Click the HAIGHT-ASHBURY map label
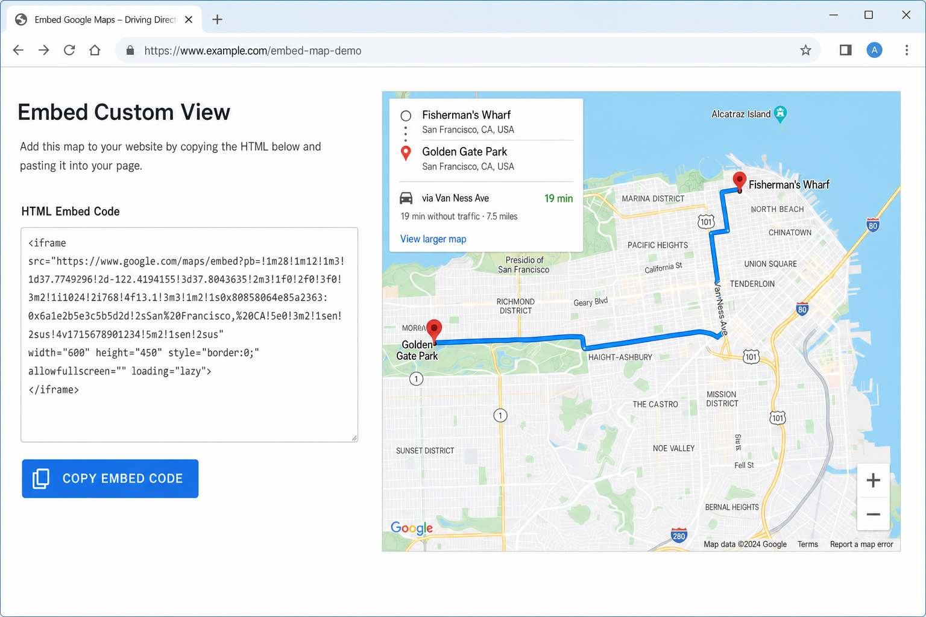Viewport: 926px width, 617px height. tap(620, 357)
